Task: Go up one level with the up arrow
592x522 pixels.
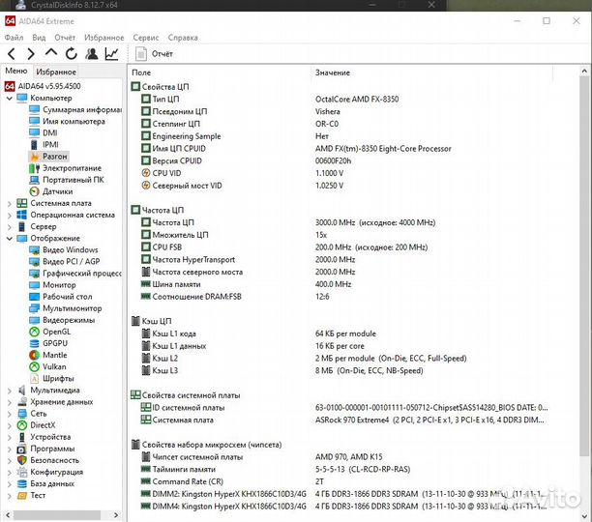Action: [x=51, y=53]
